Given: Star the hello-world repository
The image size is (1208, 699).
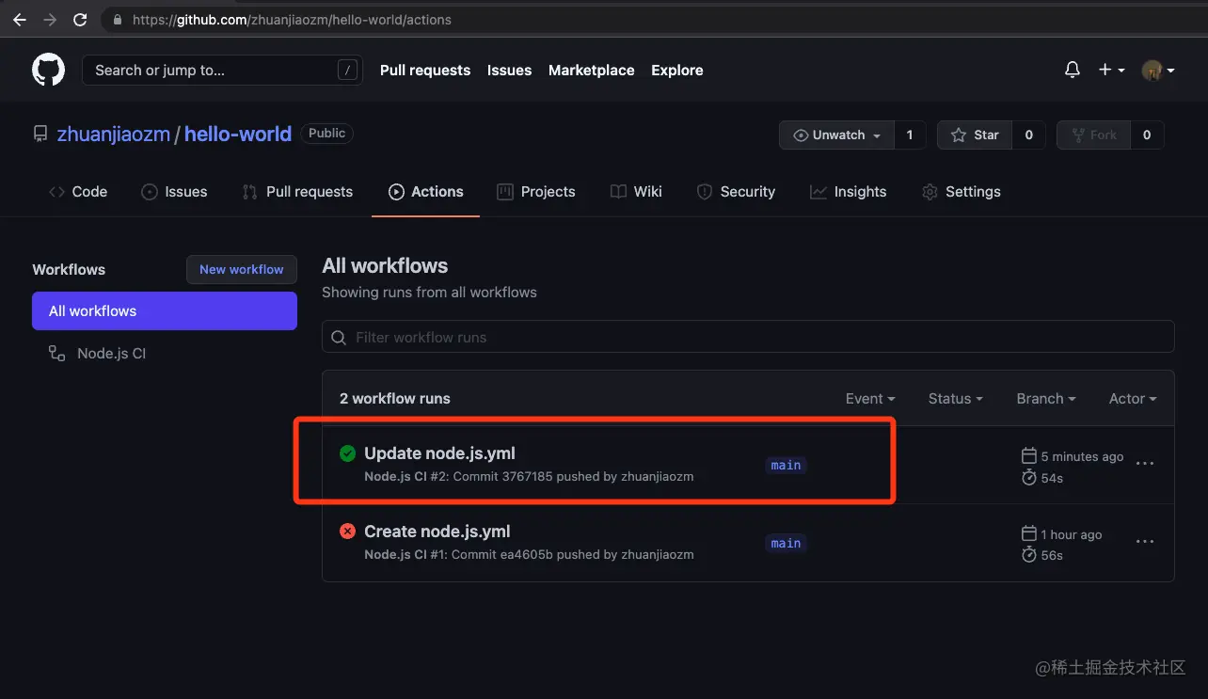Looking at the screenshot, I should [x=975, y=135].
